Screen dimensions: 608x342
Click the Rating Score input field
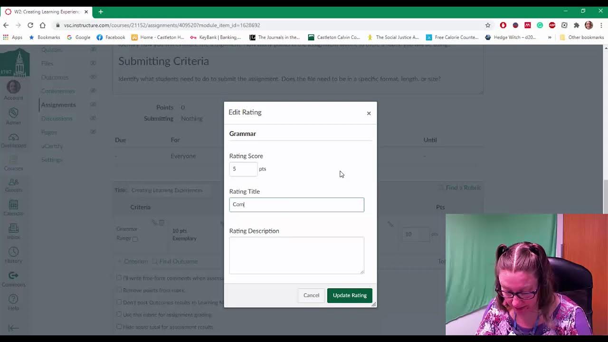pos(243,169)
